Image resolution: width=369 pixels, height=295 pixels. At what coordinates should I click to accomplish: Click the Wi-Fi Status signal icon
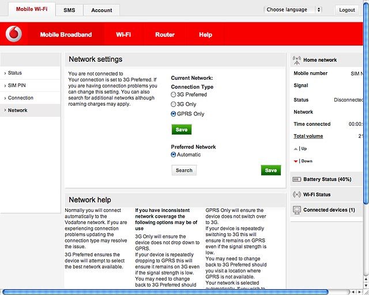(297, 195)
